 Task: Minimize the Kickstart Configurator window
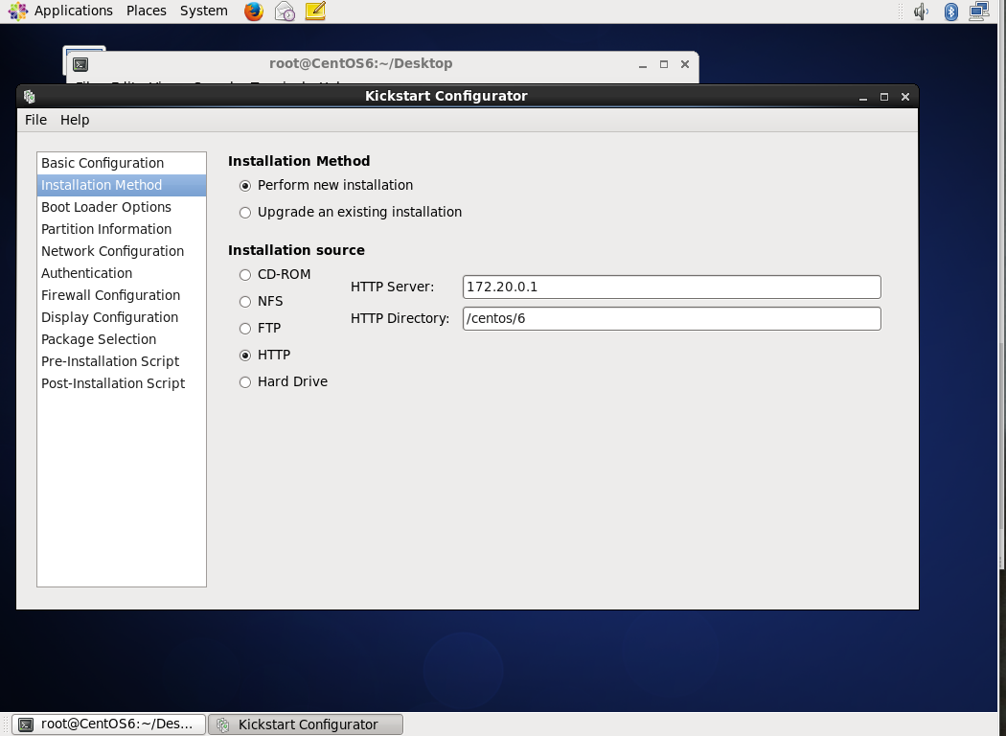[x=863, y=97]
